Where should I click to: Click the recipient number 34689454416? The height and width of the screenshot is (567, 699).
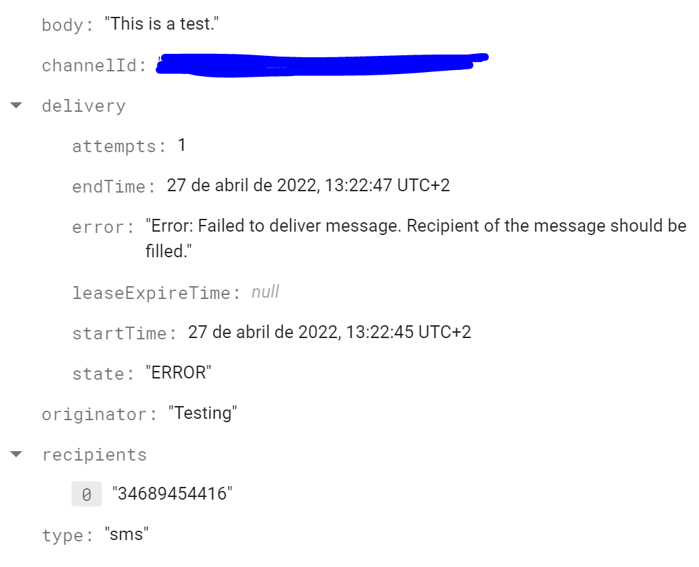tap(172, 494)
